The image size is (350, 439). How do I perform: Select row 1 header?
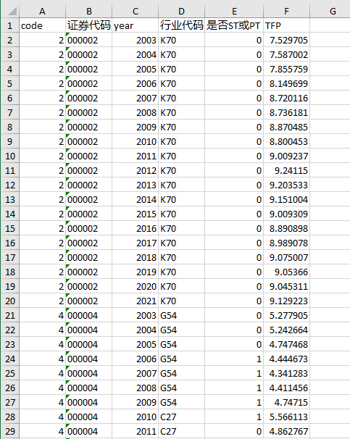(x=10, y=26)
